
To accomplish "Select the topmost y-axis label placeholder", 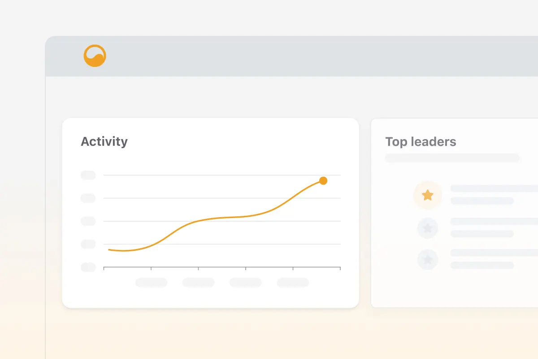I will pyautogui.click(x=88, y=175).
